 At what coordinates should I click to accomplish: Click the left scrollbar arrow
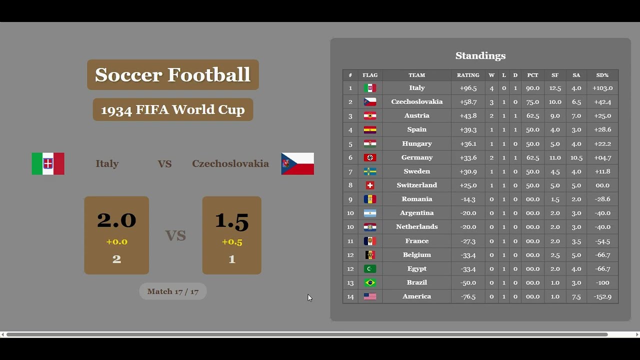coord(2,334)
